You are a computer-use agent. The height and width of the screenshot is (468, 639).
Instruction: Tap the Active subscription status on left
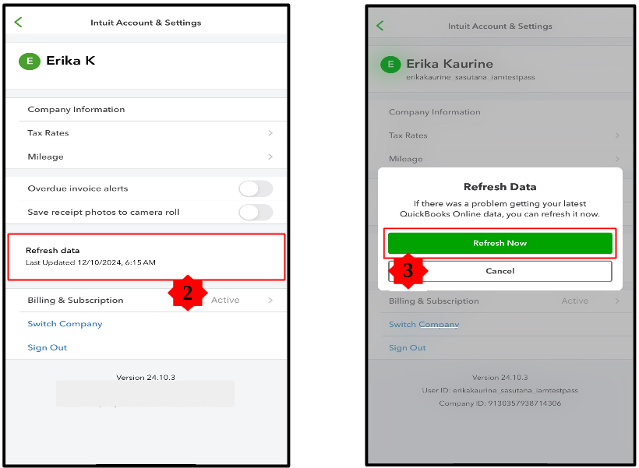[225, 300]
